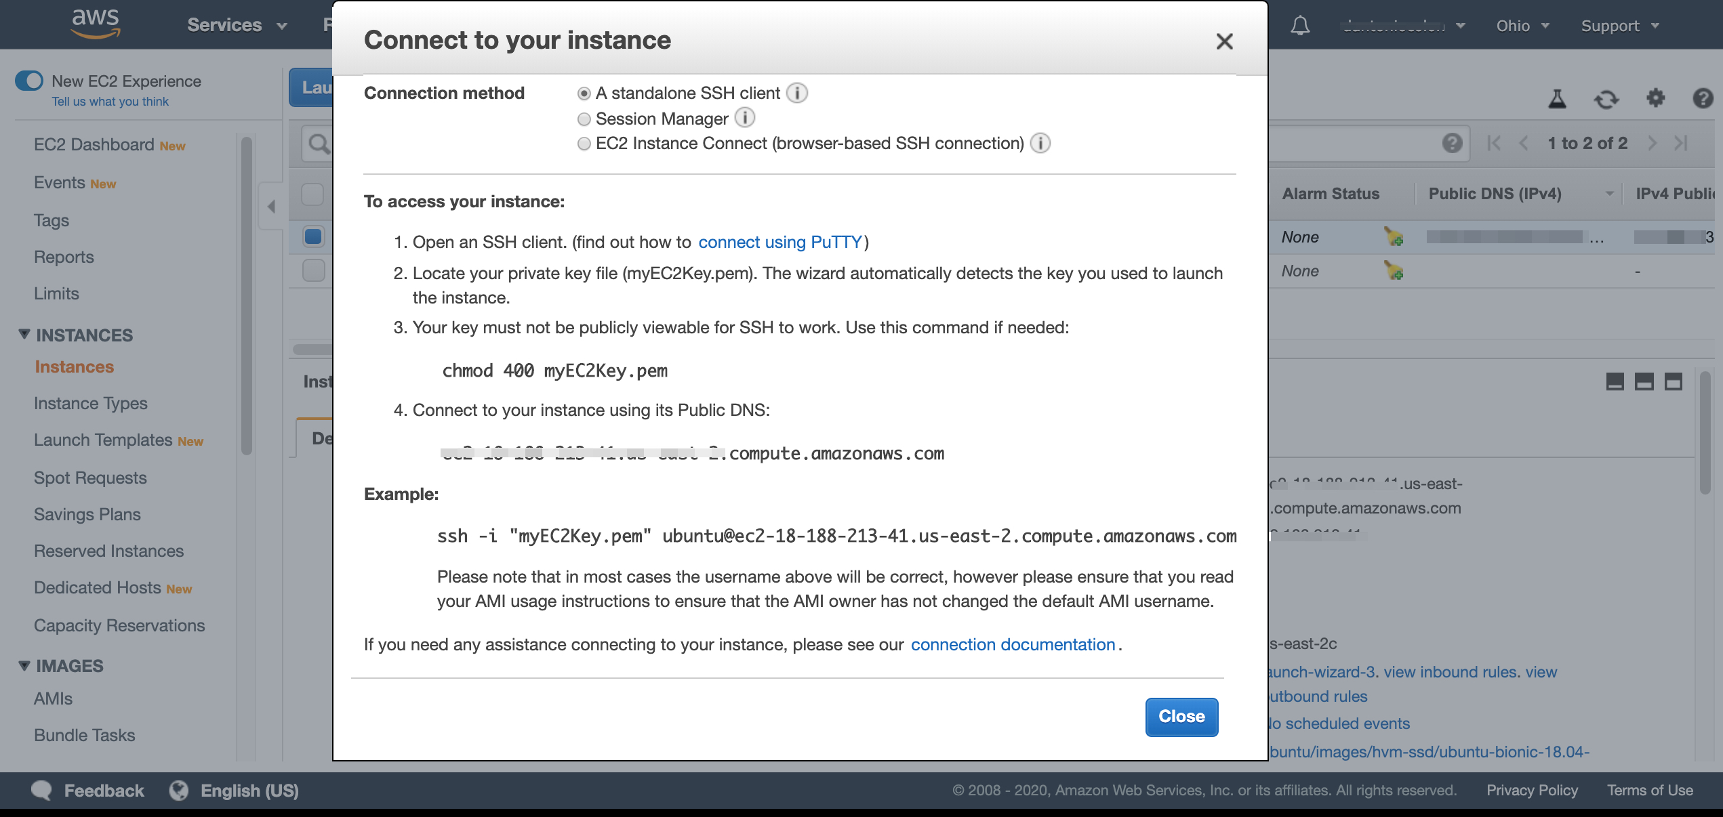Click the key icon beside the Public DNS entry

click(1394, 236)
